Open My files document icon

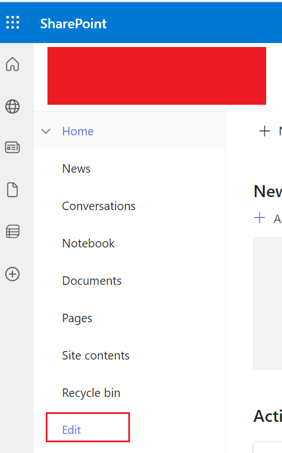[12, 190]
